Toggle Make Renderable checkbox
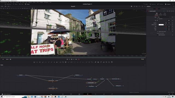 (x=157, y=35)
